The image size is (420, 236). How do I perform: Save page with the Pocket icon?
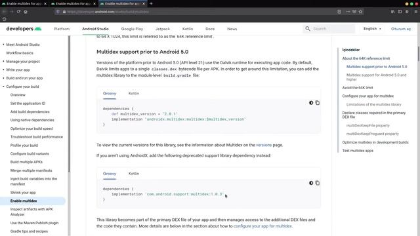tap(354, 12)
